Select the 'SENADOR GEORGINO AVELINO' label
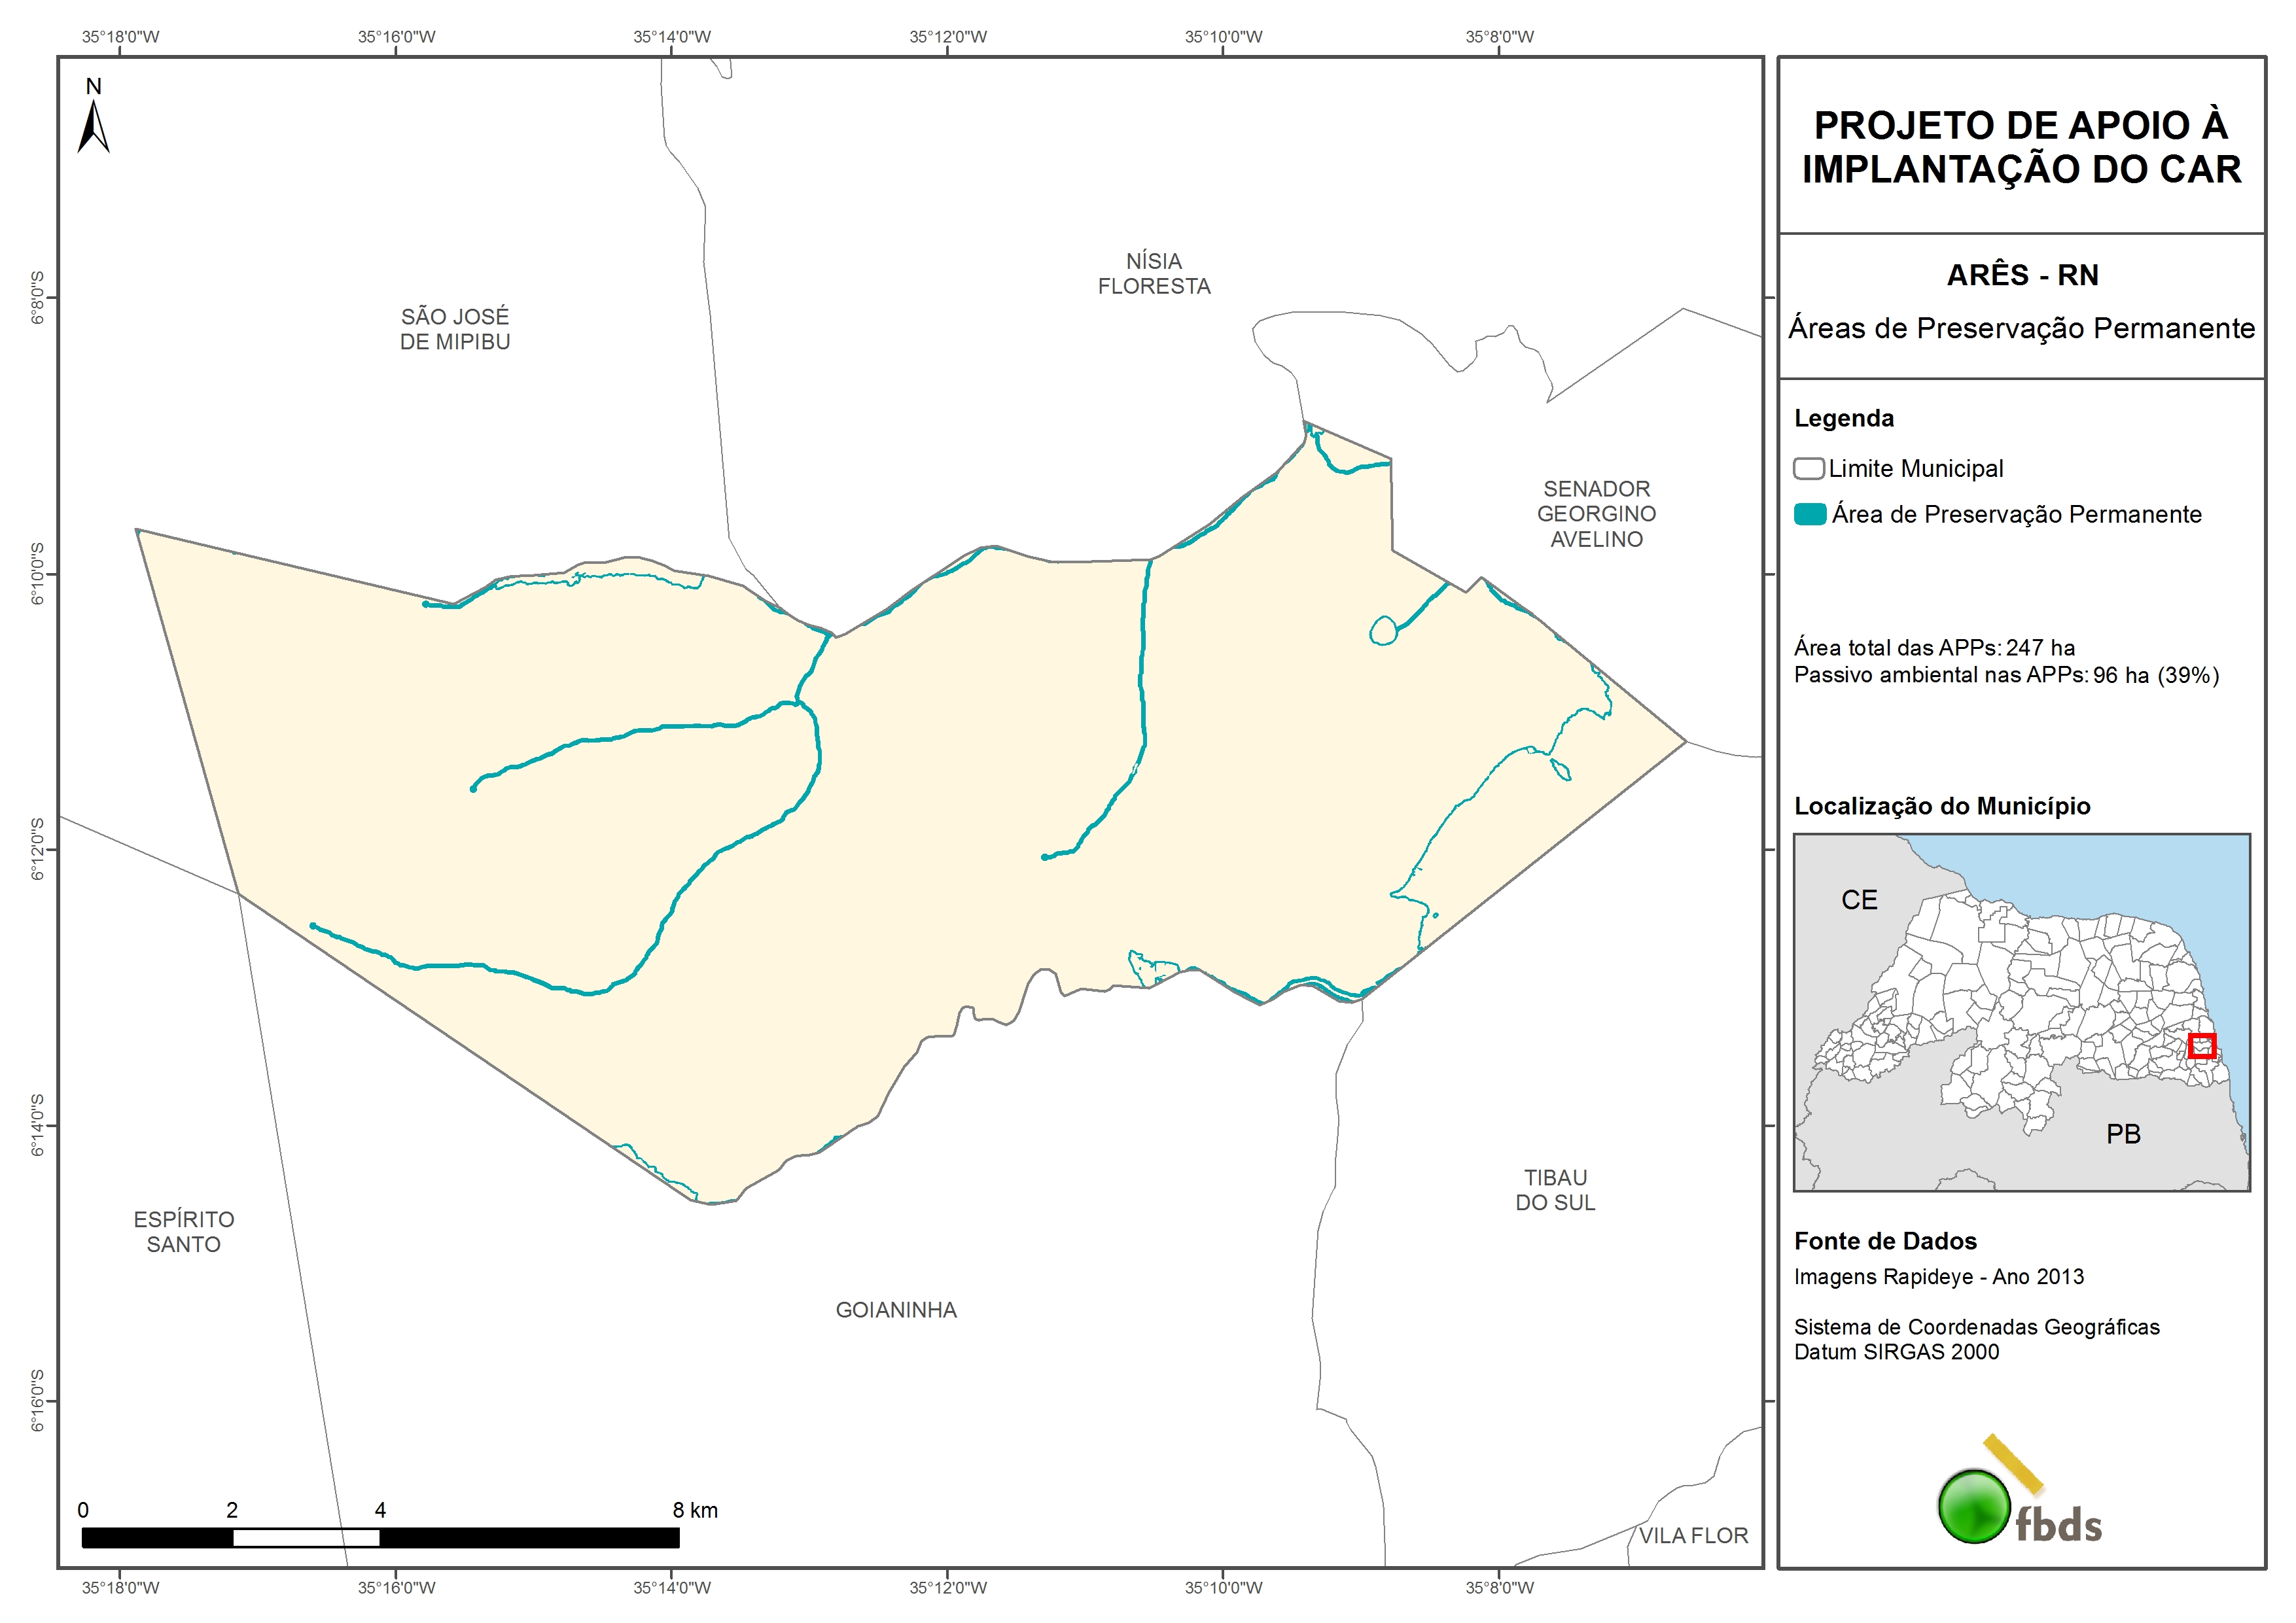The height and width of the screenshot is (1623, 2296). pyautogui.click(x=1596, y=514)
